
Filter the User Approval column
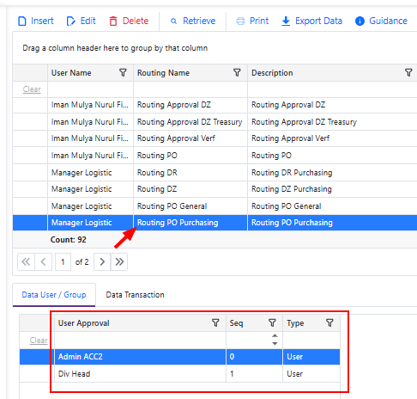point(215,323)
